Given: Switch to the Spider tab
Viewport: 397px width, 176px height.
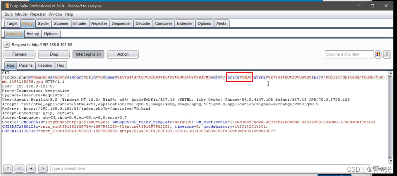Looking at the screenshot, I should [x=43, y=24].
